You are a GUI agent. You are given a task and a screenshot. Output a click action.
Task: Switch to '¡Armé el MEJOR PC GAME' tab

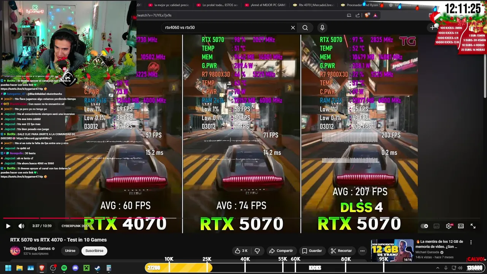pyautogui.click(x=265, y=5)
